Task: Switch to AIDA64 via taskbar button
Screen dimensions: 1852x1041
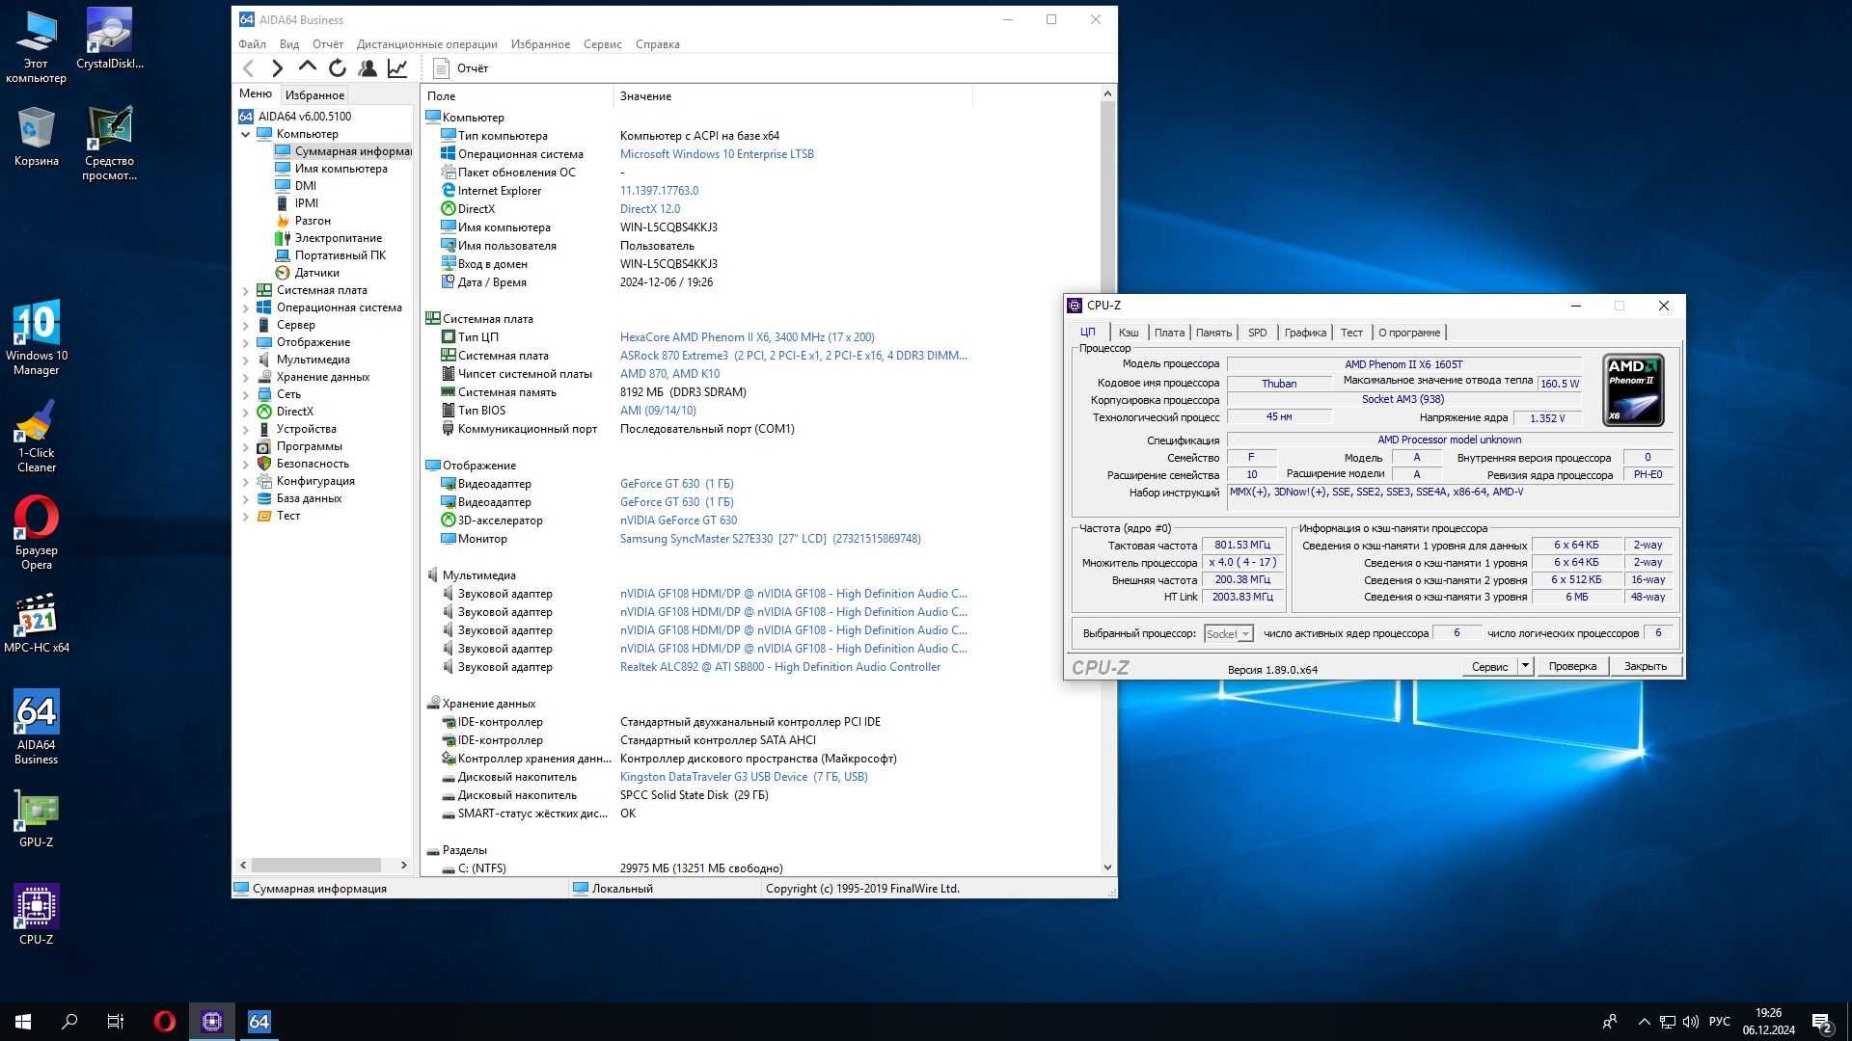Action: pos(259,1022)
